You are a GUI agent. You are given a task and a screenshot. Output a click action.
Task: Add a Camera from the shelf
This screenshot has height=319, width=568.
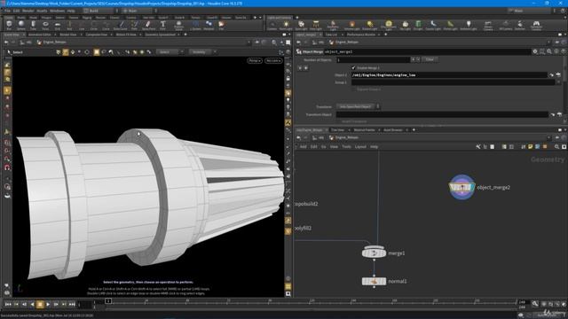coord(272,25)
